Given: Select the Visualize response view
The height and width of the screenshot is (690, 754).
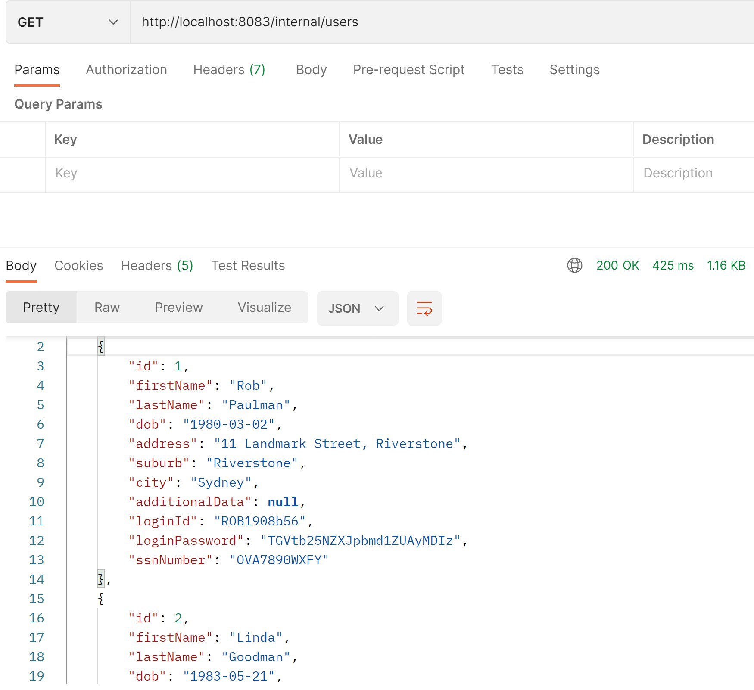Looking at the screenshot, I should (x=265, y=308).
